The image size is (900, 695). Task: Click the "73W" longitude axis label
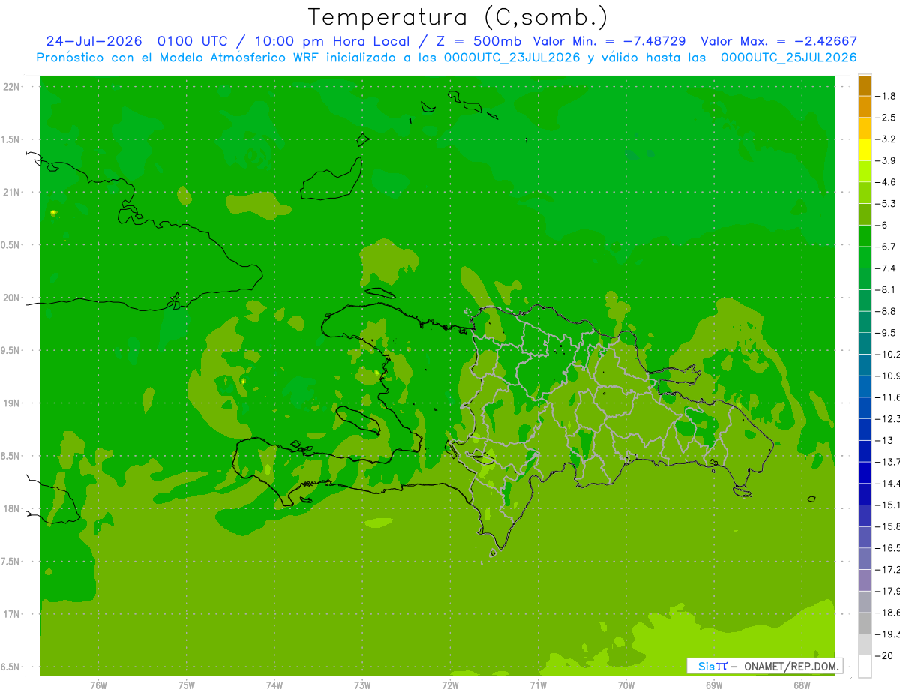click(362, 684)
